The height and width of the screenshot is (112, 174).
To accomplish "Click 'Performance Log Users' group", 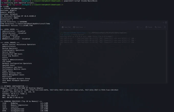I will pos(12,67).
